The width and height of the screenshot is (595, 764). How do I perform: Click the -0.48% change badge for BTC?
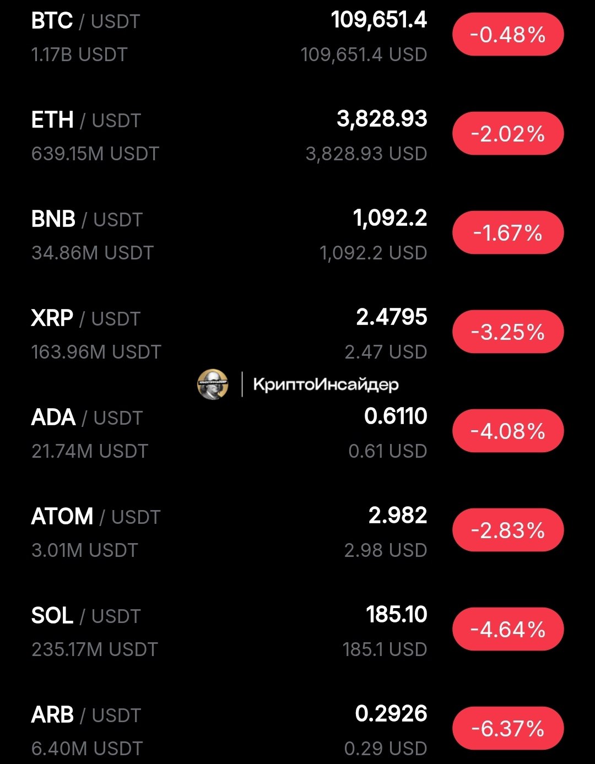pos(508,35)
